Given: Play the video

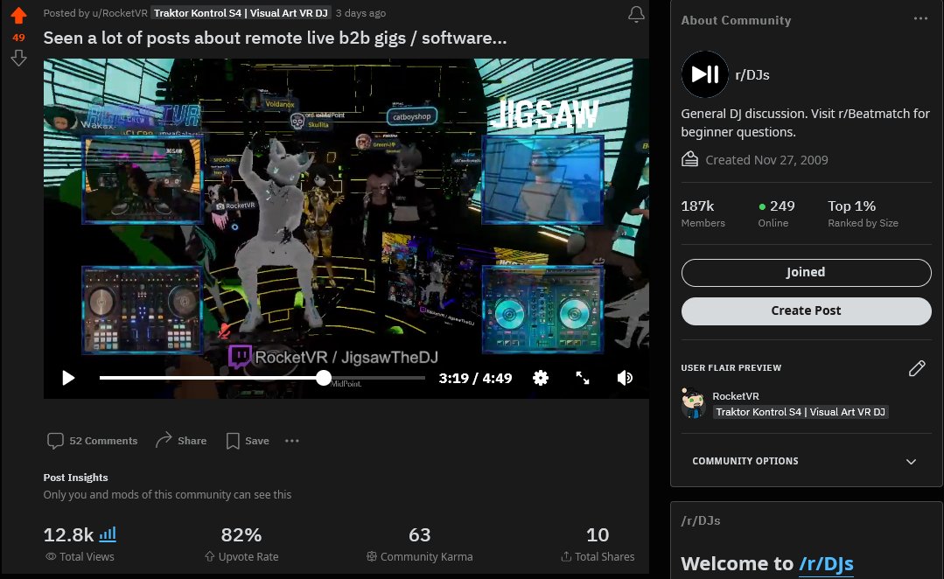Looking at the screenshot, I should [68, 378].
